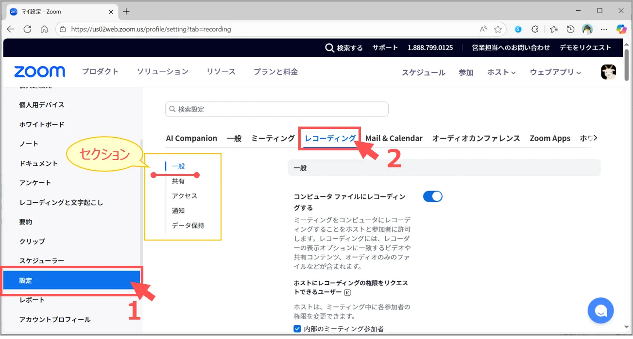Uncheck 内部のミーティング参加者 checkbox

297,329
